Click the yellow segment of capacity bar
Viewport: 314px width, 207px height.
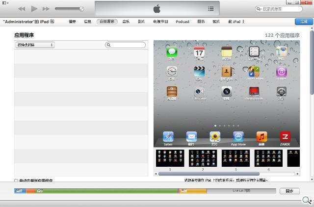tap(193, 191)
